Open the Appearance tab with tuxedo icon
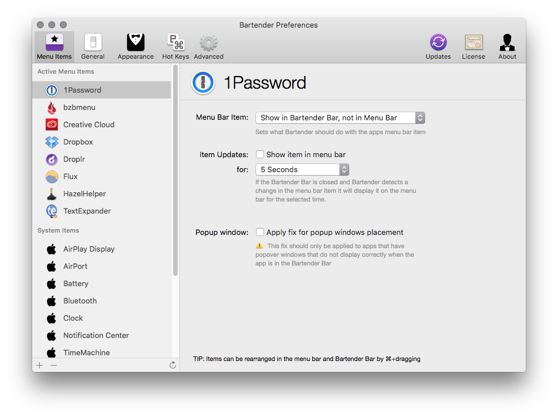This screenshot has height=418, width=558. 136,47
